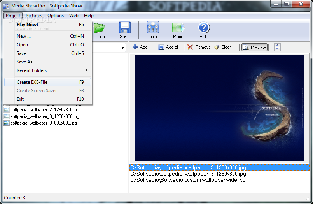
Task: Open the Pictures menu
Action: coord(34,16)
